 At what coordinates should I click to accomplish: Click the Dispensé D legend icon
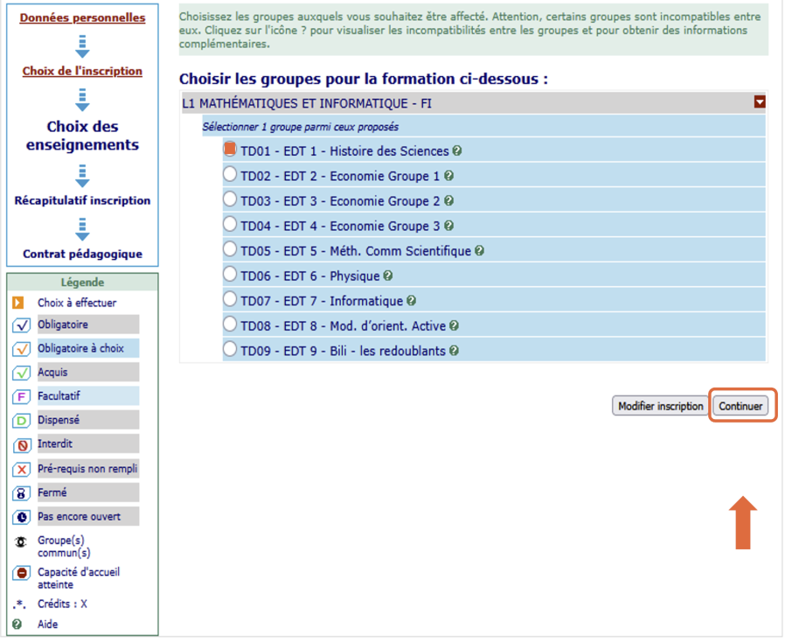[x=22, y=421]
